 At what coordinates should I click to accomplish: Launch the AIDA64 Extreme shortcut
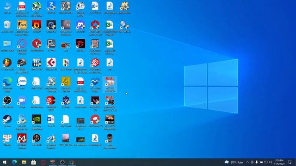click(22, 141)
